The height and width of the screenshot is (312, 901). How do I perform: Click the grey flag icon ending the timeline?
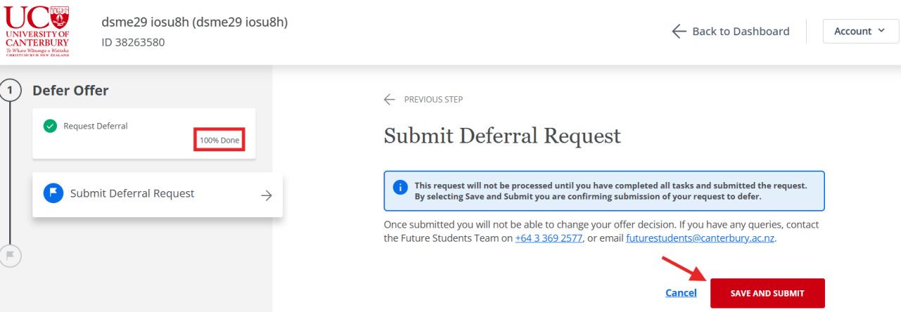[x=11, y=255]
